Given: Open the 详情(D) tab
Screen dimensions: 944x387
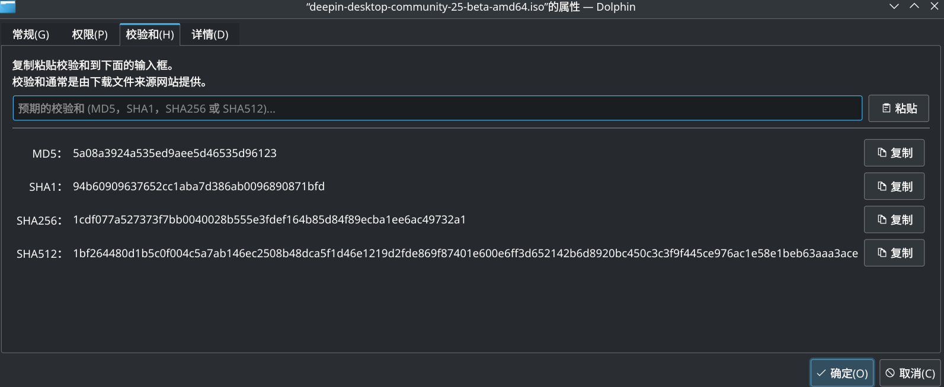Looking at the screenshot, I should 210,34.
